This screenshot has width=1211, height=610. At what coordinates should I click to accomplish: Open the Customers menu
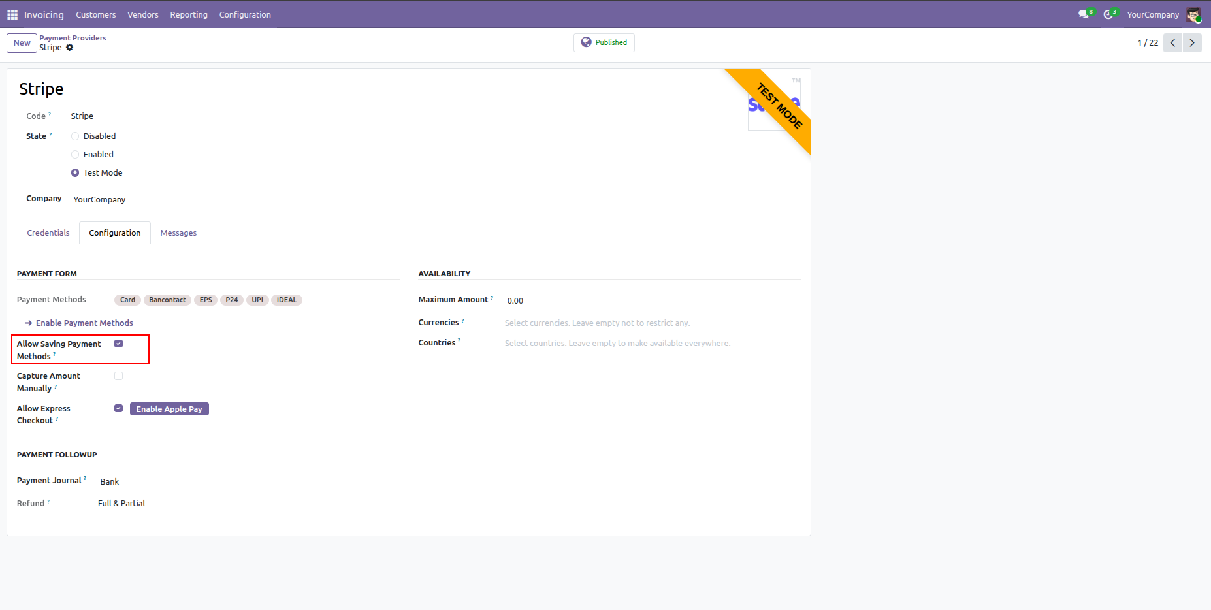(x=95, y=14)
